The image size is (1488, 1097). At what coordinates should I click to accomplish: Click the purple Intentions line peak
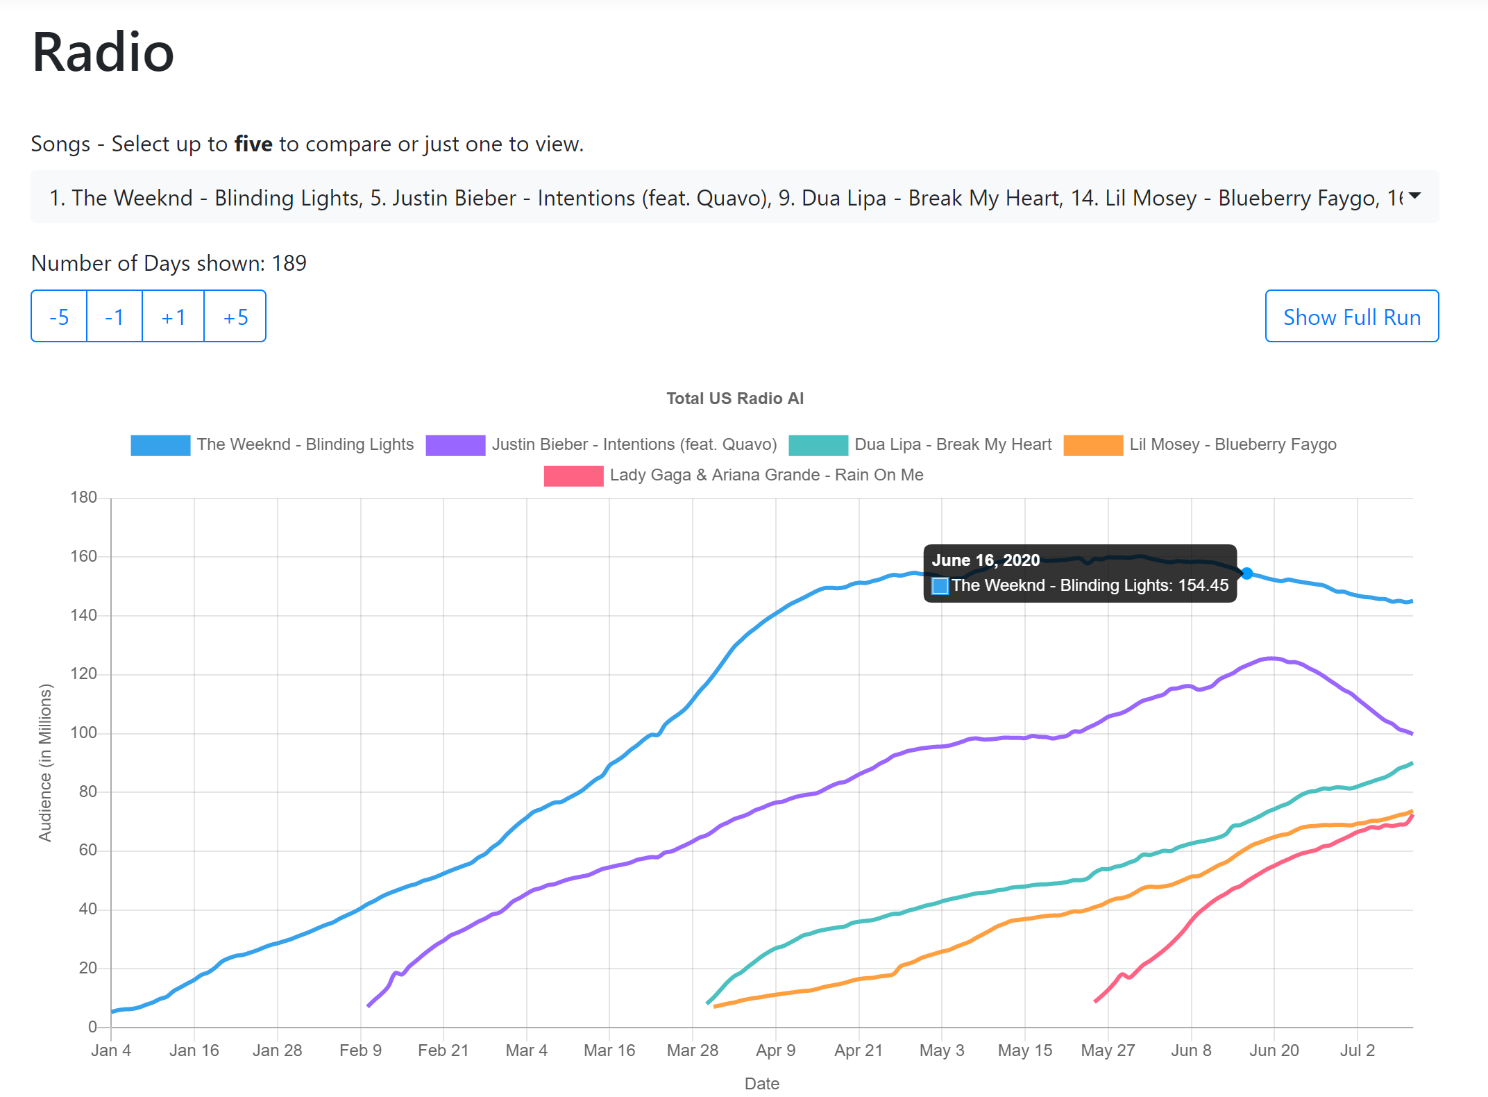point(1271,658)
